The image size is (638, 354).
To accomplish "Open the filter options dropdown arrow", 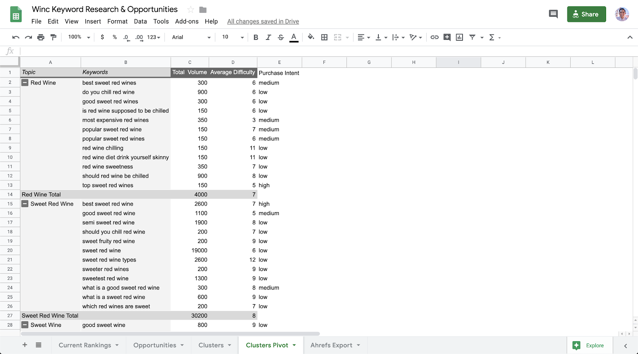I will click(482, 38).
